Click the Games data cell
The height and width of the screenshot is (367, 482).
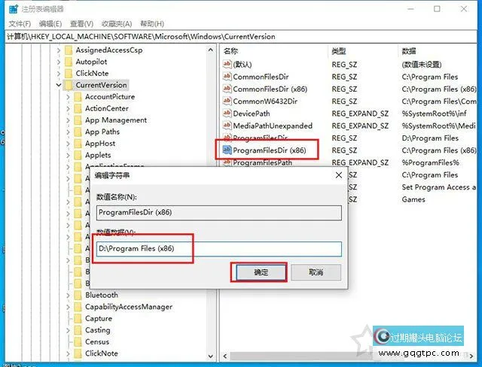point(413,199)
